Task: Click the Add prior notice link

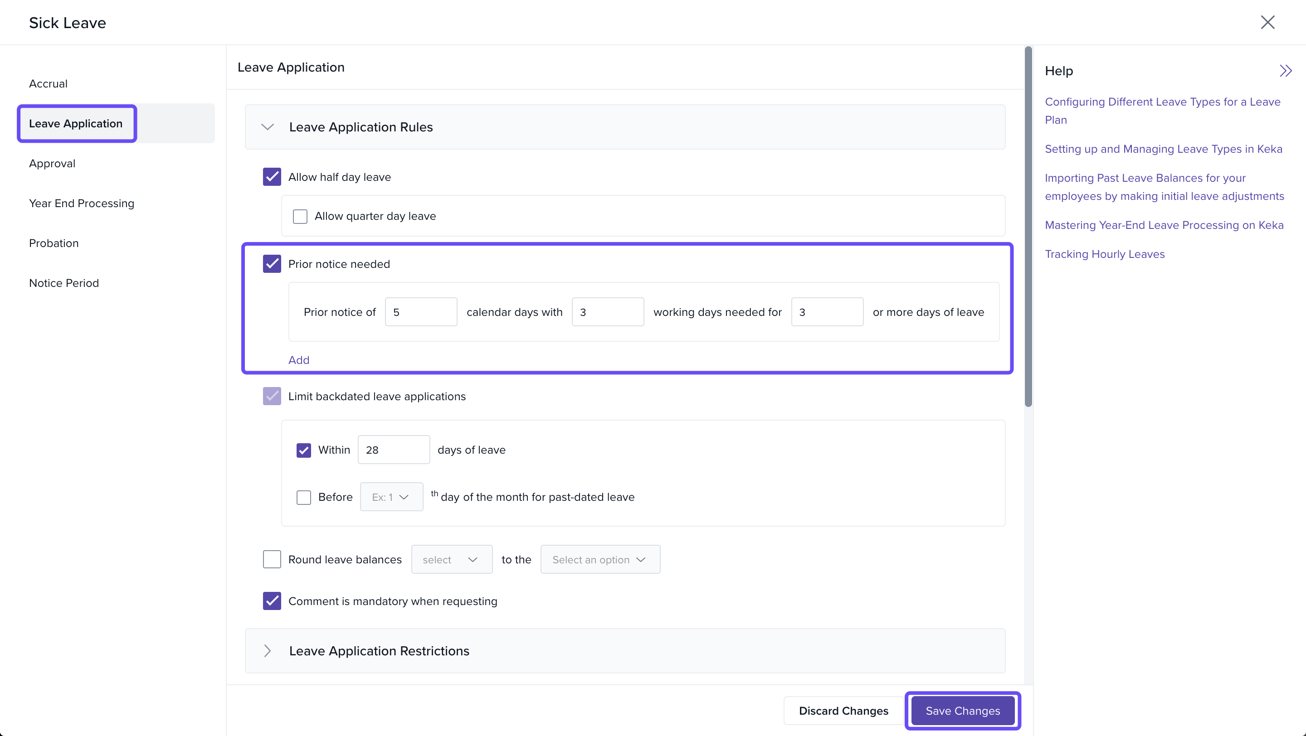Action: tap(299, 360)
